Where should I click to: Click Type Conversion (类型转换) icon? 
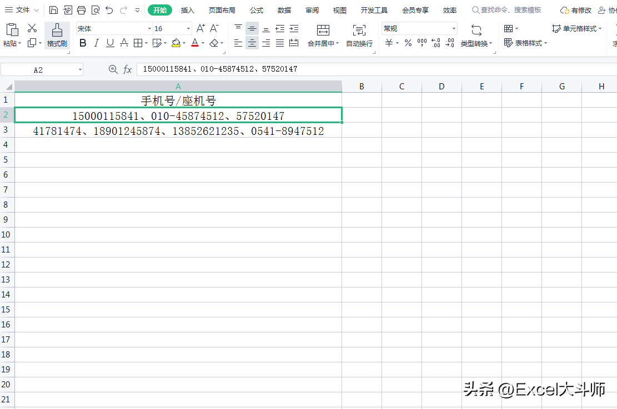point(476,31)
